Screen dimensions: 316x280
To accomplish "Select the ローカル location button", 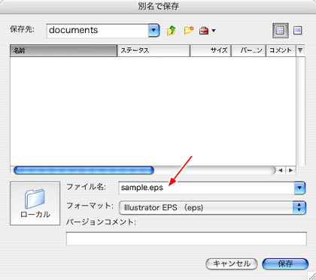I will (x=35, y=203).
